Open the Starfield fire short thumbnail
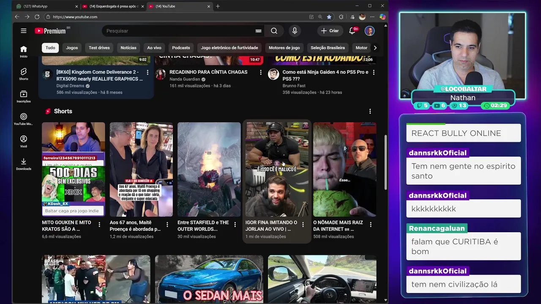 click(x=209, y=169)
